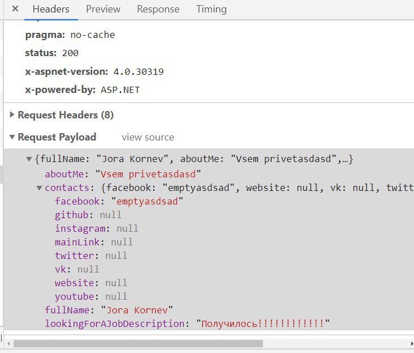Open the Timing tab
The image size is (414, 353).
pyautogui.click(x=211, y=9)
